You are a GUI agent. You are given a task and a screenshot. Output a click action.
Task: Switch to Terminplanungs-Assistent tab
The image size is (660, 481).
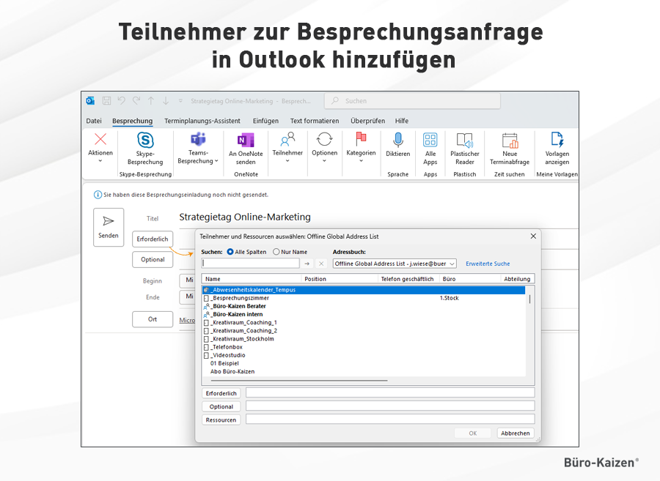point(202,121)
